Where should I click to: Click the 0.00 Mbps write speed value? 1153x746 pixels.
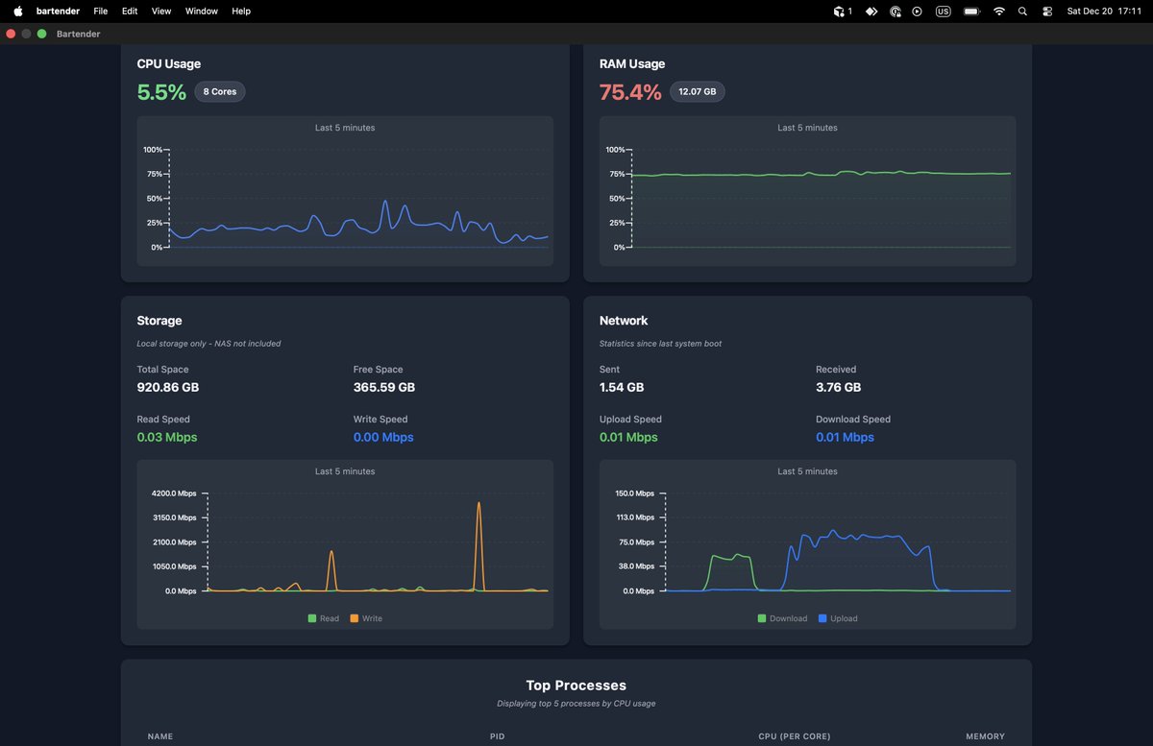pos(383,437)
